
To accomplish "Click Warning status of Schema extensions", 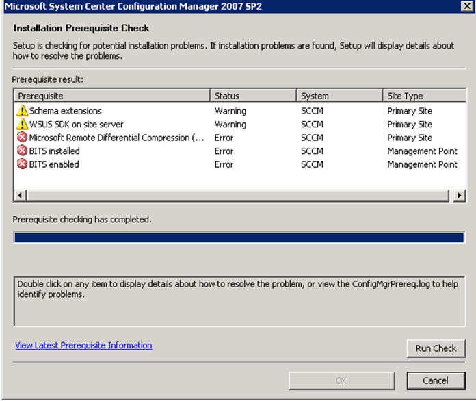I will pos(230,111).
